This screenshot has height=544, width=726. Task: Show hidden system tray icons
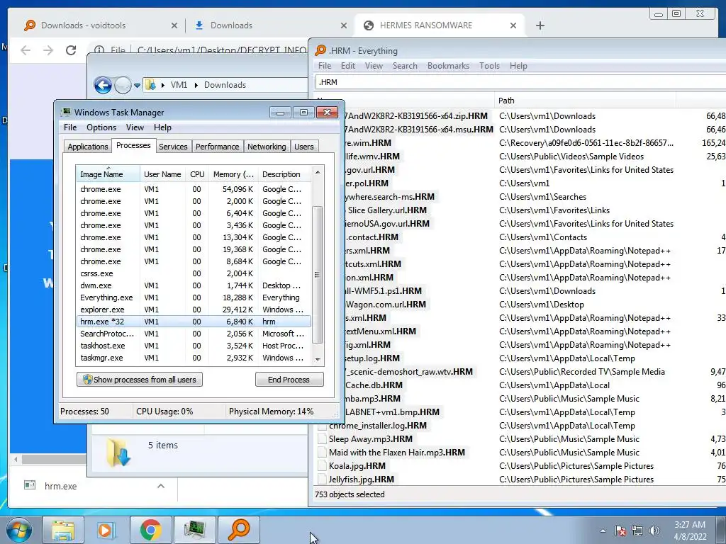point(603,531)
